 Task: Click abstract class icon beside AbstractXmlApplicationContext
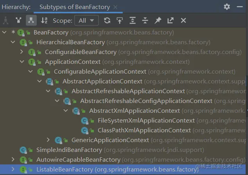click(76, 111)
